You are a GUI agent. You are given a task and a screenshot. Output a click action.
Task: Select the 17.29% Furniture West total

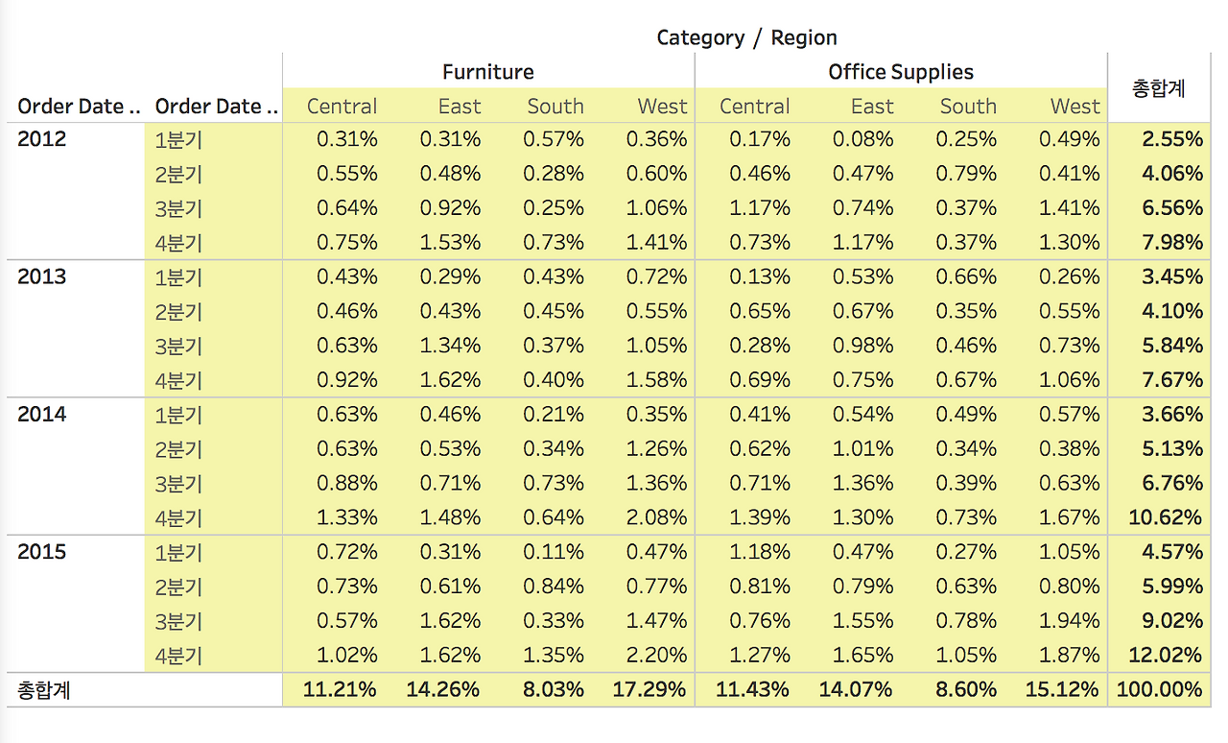(649, 689)
